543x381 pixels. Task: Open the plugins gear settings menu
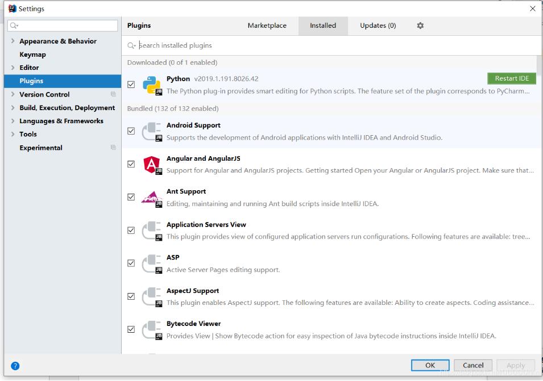point(420,26)
